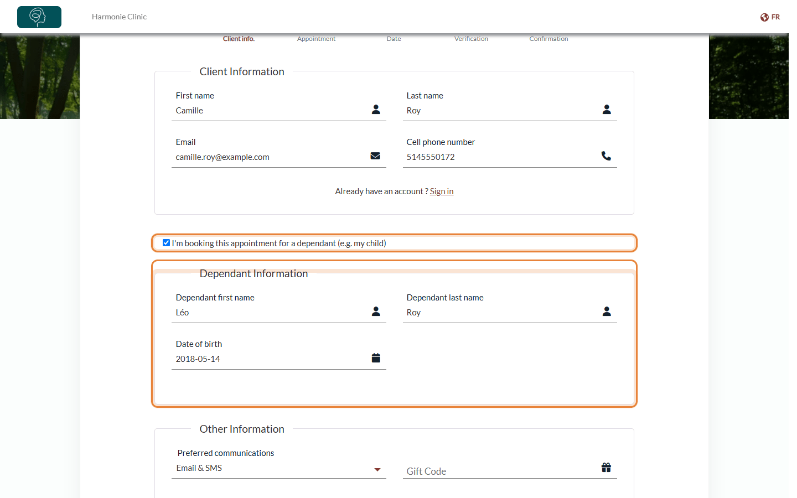Click the 'Preferred communications' label
Screen dimensions: 797x498
pyautogui.click(x=226, y=453)
